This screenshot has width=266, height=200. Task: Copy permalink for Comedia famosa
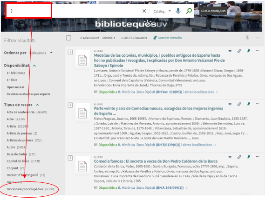click(239, 157)
